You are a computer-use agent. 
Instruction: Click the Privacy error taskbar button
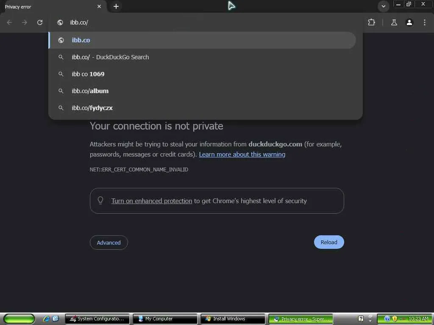coord(300,319)
